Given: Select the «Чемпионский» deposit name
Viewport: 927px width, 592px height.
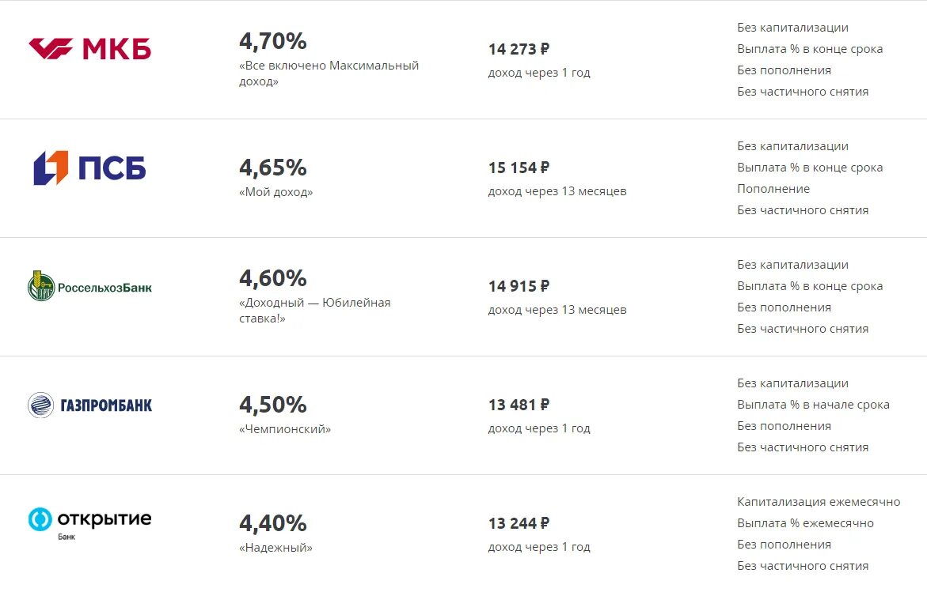Looking at the screenshot, I should [284, 429].
